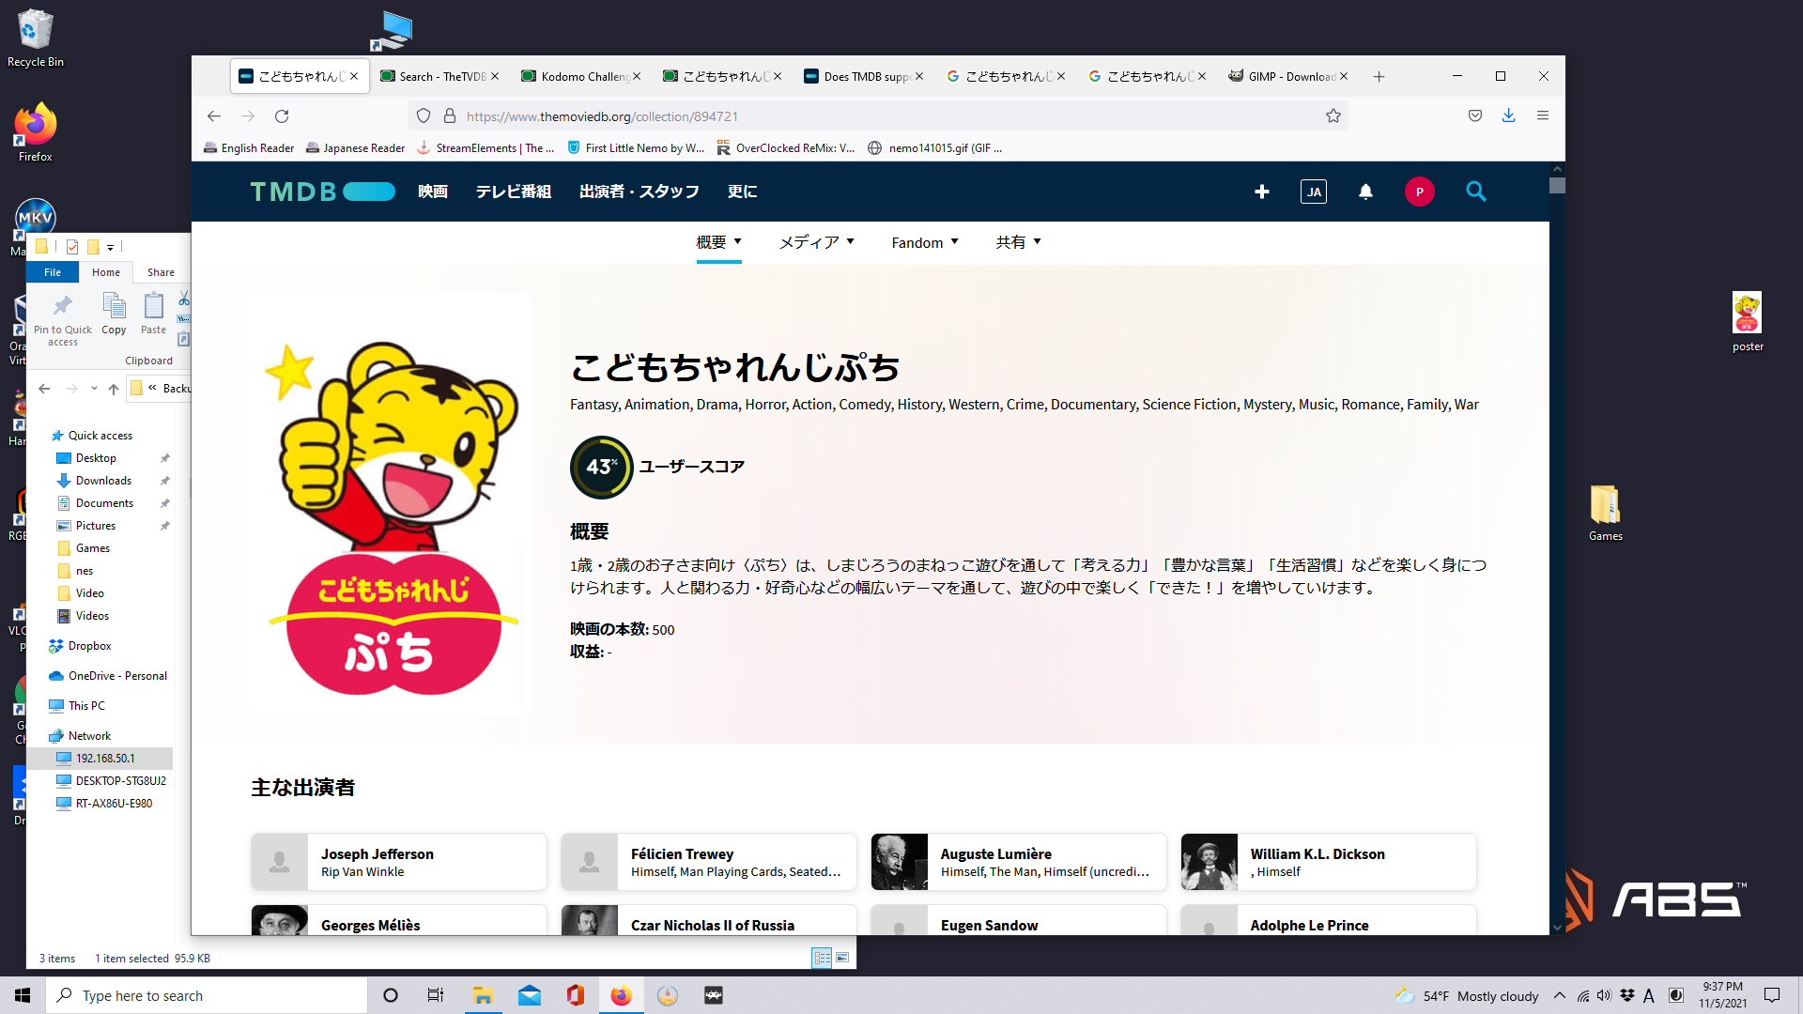This screenshot has height=1014, width=1803.
Task: Reload the page in Firefox
Action: click(x=282, y=116)
